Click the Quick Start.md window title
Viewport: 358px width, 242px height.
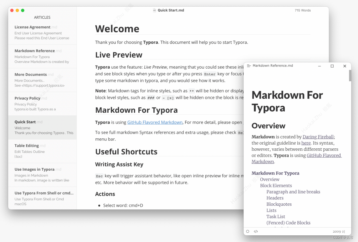(171, 10)
